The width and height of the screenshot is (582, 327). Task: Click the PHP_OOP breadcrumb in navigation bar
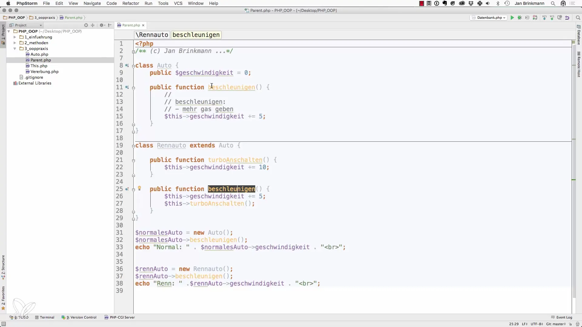click(14, 18)
